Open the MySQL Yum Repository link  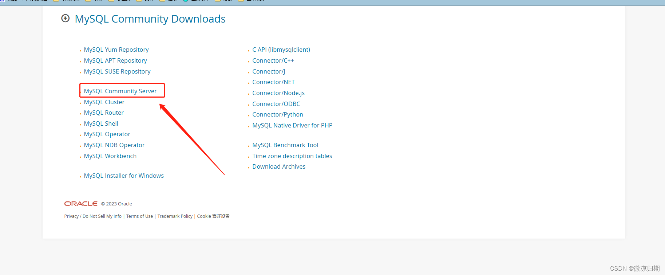(x=116, y=50)
